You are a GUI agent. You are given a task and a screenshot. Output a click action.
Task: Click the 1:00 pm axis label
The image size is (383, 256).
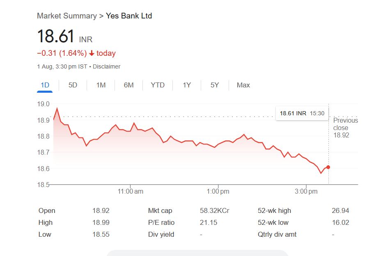[x=218, y=191]
